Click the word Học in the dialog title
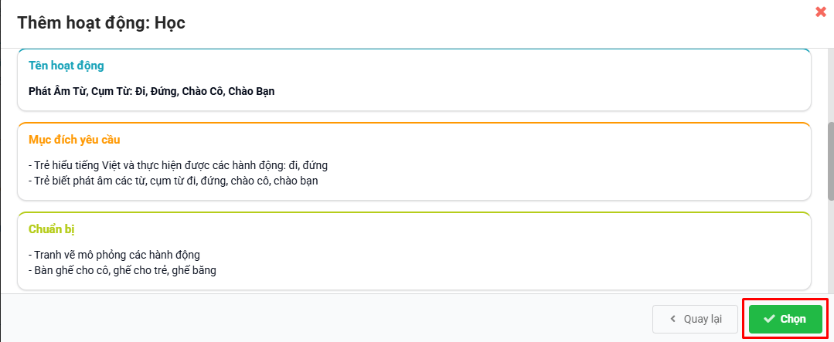Viewport: 834px width, 342px height. click(169, 23)
